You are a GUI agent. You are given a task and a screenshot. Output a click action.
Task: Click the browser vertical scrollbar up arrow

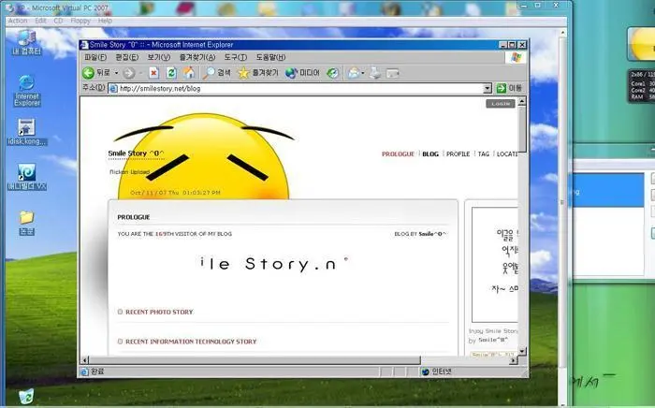coord(522,101)
